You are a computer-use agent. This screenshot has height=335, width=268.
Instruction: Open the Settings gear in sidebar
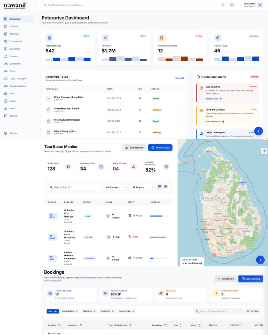pyautogui.click(x=6, y=133)
